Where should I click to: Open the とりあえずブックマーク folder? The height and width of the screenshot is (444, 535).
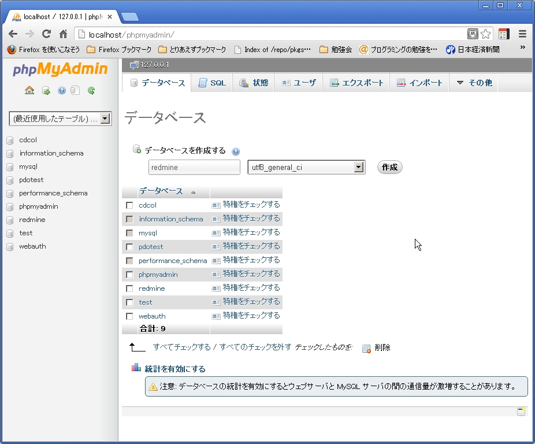(x=192, y=50)
